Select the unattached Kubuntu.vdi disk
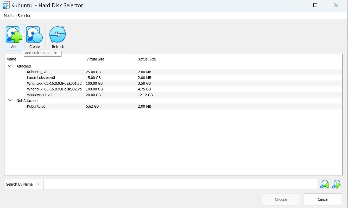 click(37, 106)
